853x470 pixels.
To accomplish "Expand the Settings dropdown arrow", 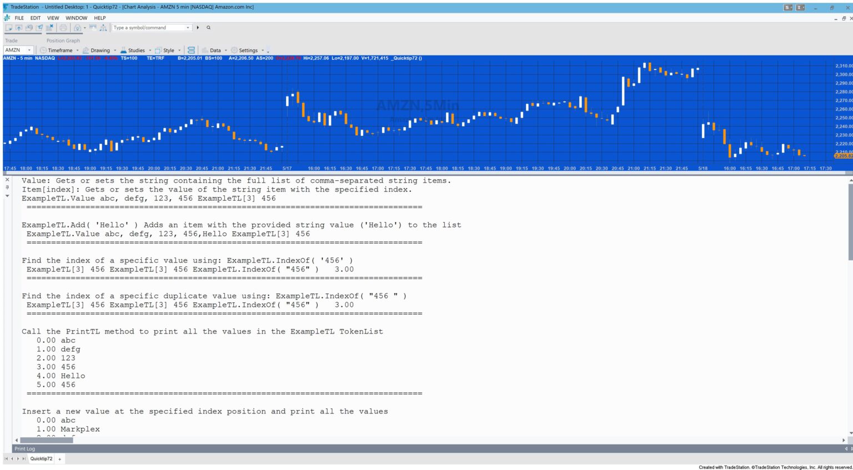I will [x=263, y=50].
